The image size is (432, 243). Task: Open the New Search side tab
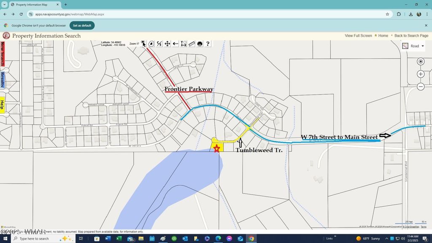click(3, 54)
